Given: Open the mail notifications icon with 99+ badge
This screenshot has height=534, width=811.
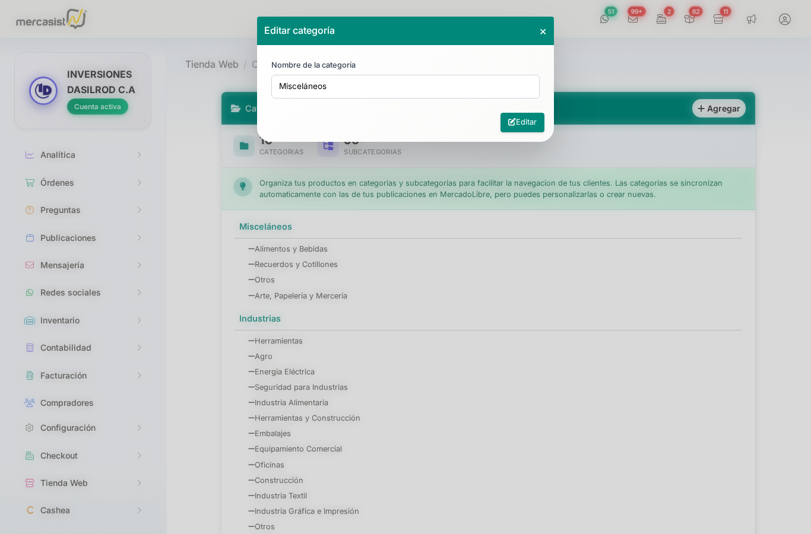Looking at the screenshot, I should [x=633, y=19].
